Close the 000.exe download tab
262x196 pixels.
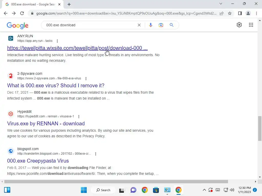tap(59, 4)
